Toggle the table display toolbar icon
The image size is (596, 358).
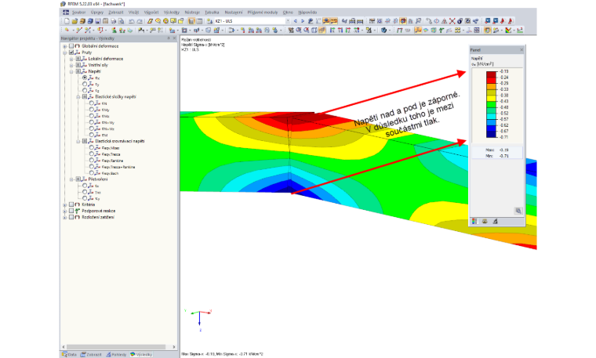[199, 21]
